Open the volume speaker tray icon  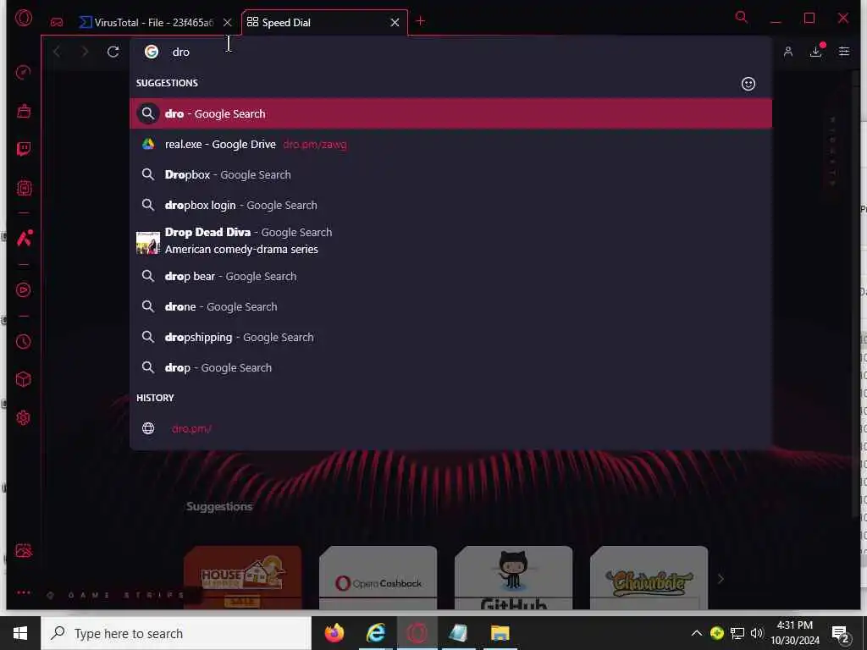pos(757,633)
